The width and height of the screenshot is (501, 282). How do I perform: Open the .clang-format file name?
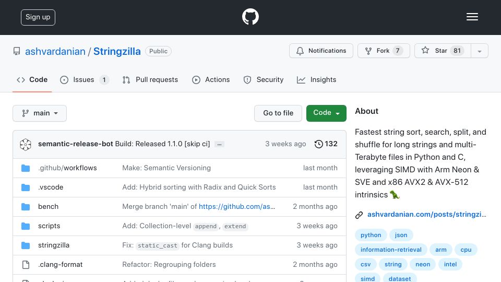click(x=60, y=264)
